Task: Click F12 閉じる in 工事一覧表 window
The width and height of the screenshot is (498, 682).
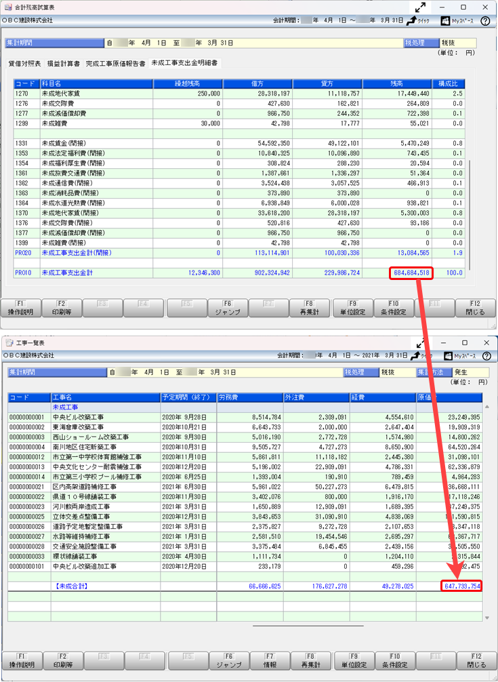Action: click(x=477, y=661)
